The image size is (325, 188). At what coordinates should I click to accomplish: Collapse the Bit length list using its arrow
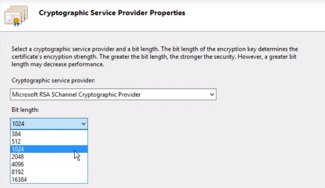tap(83, 124)
